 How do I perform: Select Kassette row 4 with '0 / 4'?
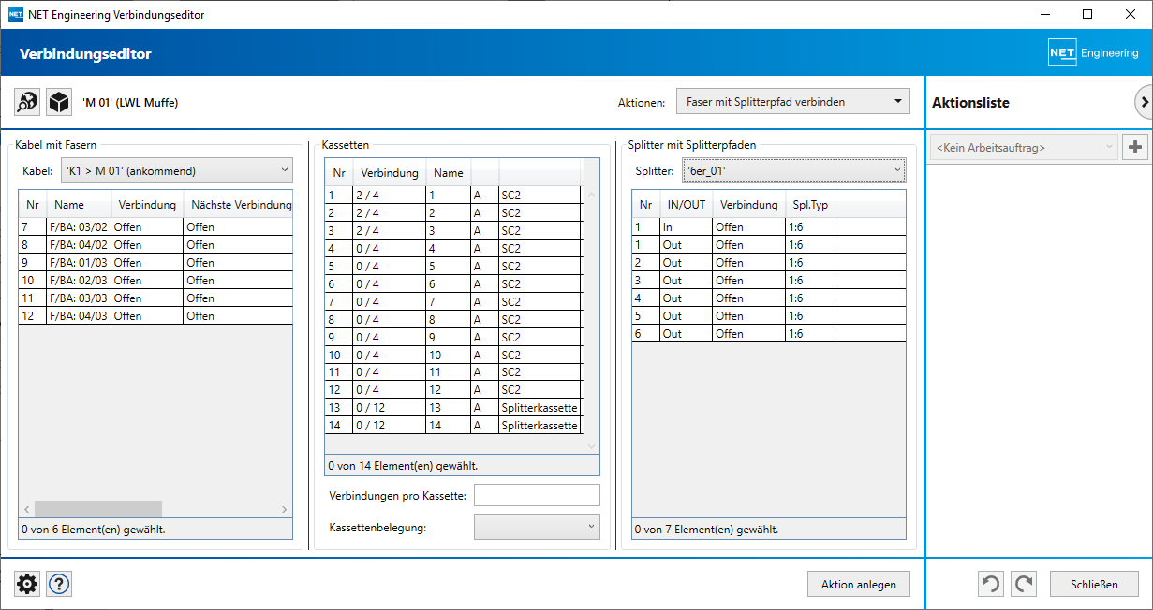(453, 248)
